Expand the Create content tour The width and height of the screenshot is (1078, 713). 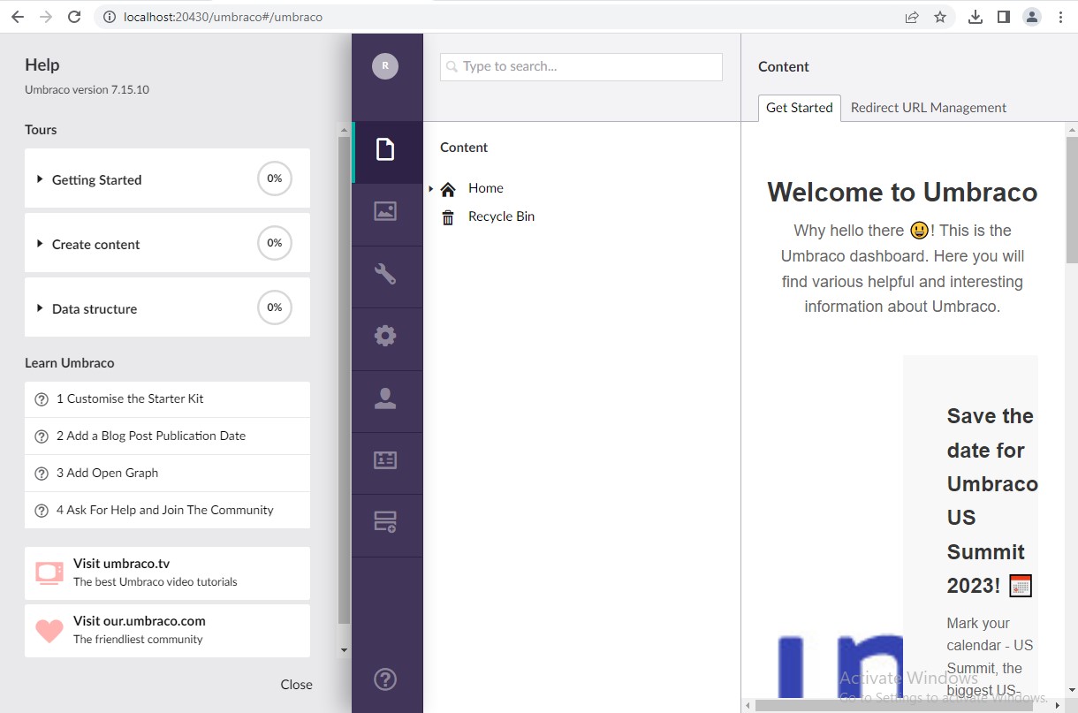click(167, 243)
